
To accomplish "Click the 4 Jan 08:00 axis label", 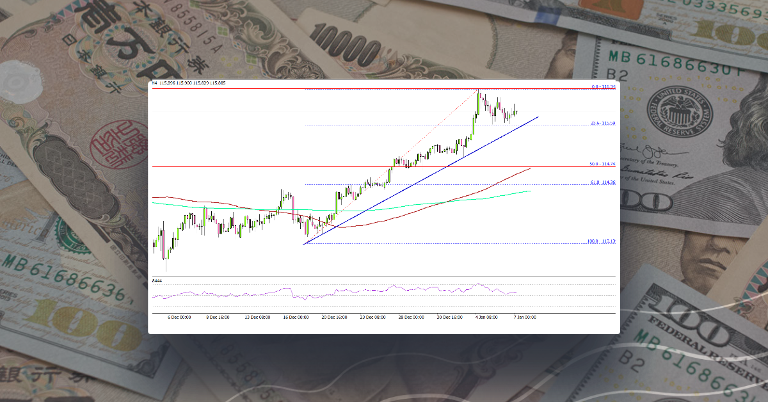I will [x=486, y=316].
